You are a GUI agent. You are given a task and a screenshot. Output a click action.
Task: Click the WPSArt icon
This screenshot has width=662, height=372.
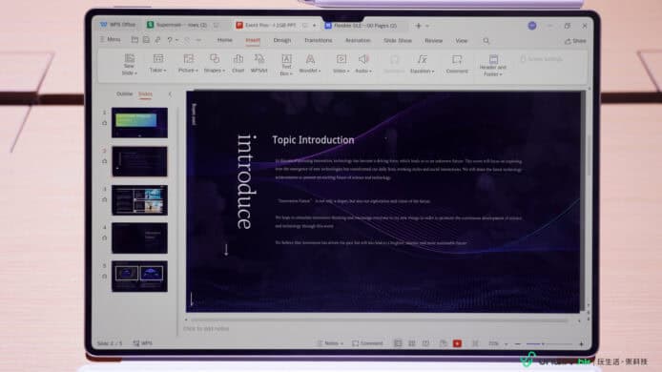[259, 64]
